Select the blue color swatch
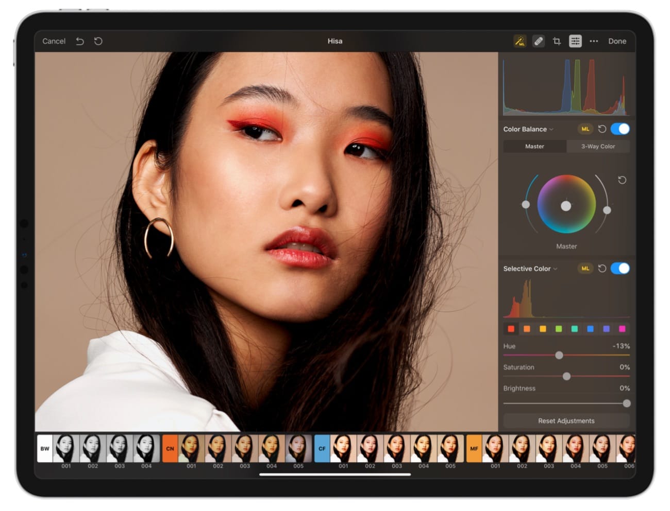 point(591,329)
